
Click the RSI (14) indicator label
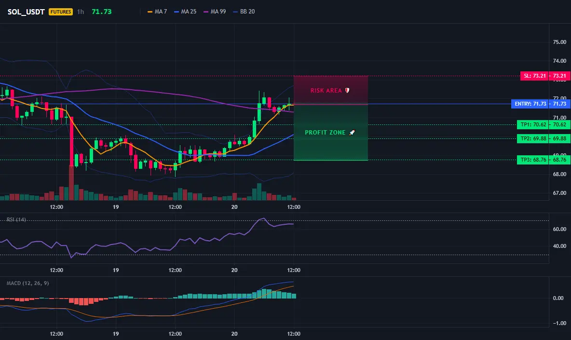tap(16, 219)
